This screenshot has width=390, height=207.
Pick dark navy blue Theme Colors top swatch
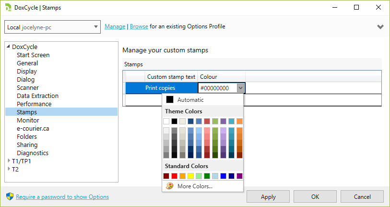coord(190,122)
